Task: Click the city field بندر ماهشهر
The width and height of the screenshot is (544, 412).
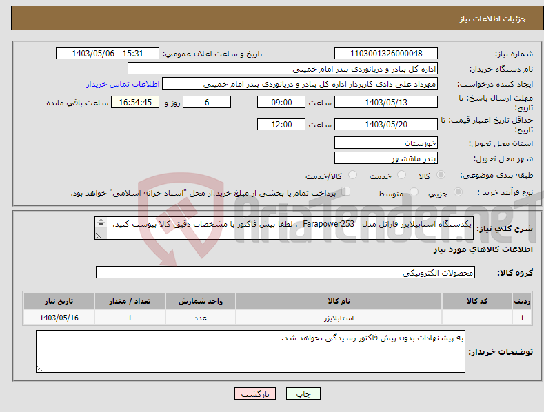Action: tap(386, 158)
